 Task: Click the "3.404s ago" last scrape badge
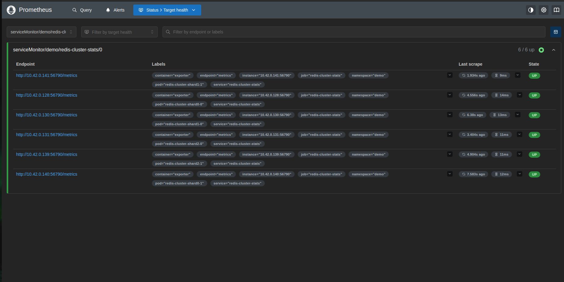[473, 135]
